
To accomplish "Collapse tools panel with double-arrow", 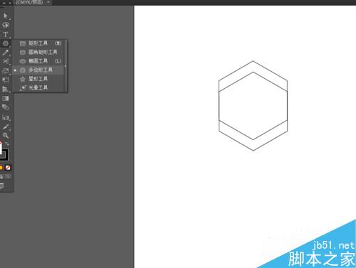I will 4,3.
